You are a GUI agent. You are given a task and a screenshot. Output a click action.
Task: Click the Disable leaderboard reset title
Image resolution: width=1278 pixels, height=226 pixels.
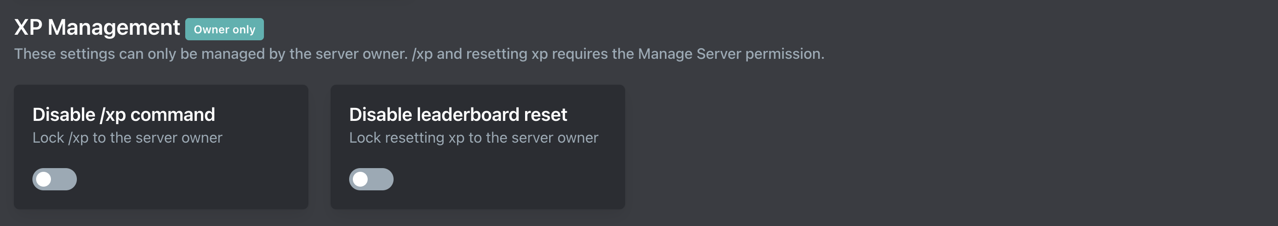point(457,115)
